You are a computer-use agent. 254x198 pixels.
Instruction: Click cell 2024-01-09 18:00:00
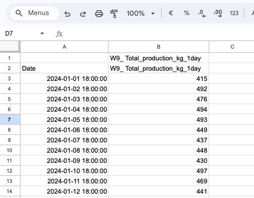point(64,161)
